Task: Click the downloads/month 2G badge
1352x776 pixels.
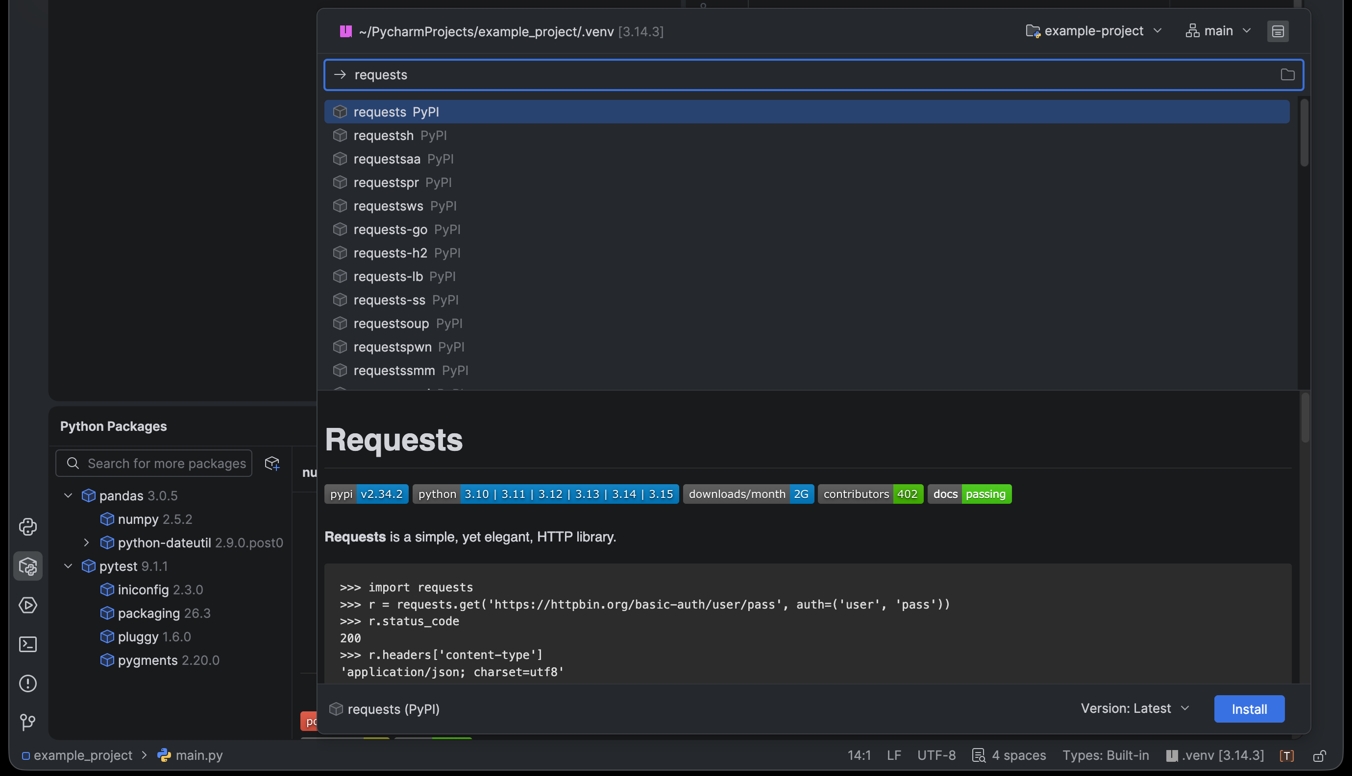Action: pos(748,494)
